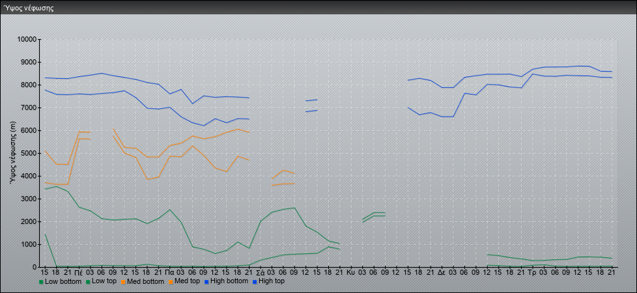This screenshot has width=637, height=293.
Task: Click the 6000 value on the y-axis
Action: click(x=29, y=130)
